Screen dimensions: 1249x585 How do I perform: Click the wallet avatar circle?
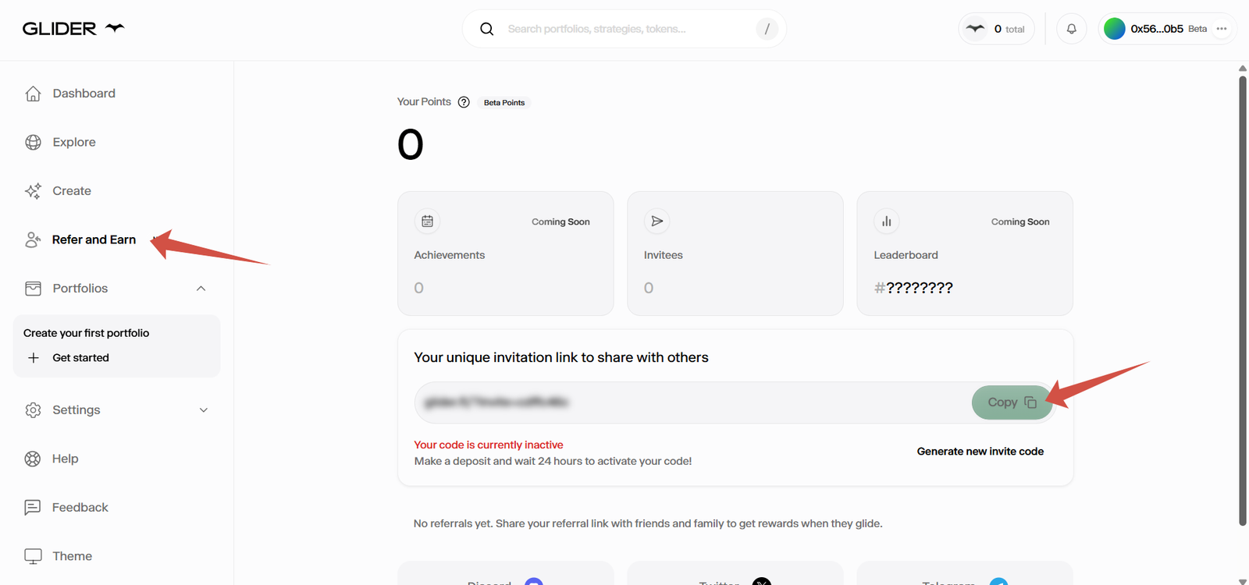coord(1115,29)
